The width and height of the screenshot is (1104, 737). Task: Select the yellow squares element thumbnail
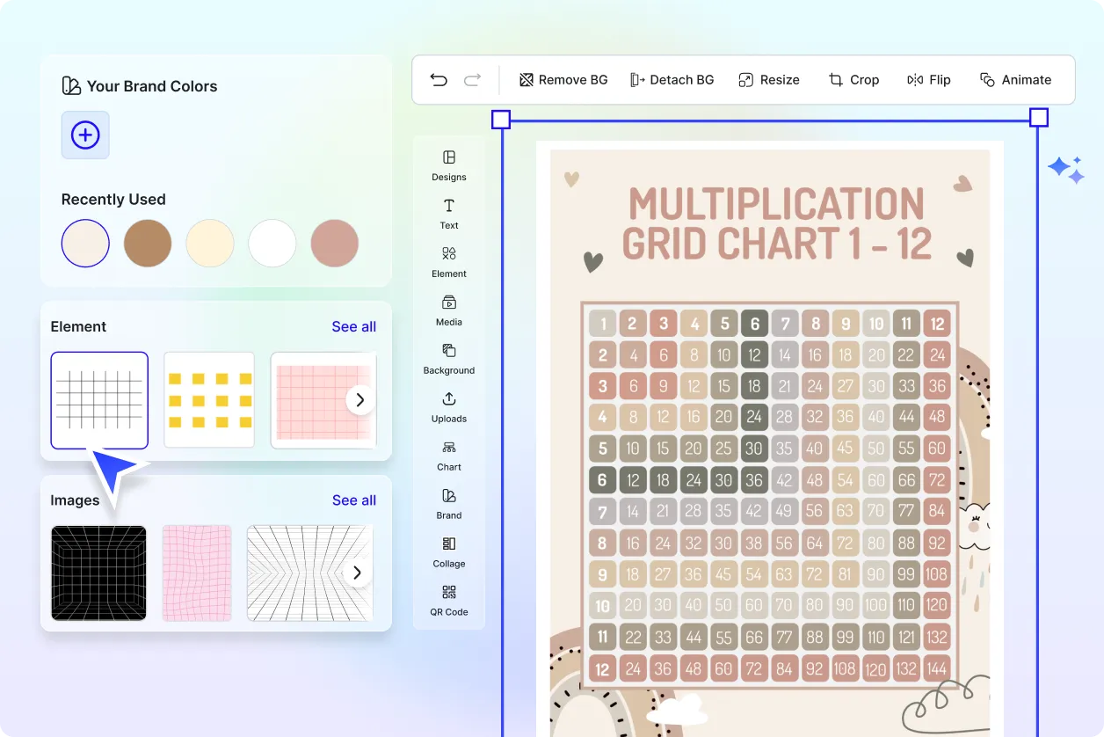point(209,400)
